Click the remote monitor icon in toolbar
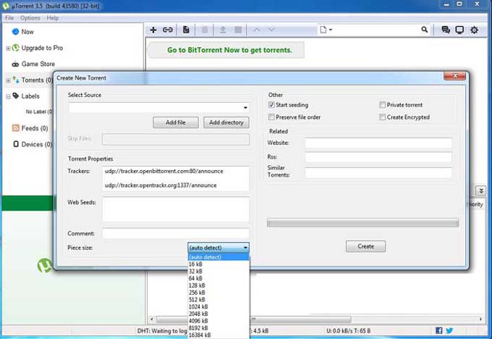 point(459,30)
